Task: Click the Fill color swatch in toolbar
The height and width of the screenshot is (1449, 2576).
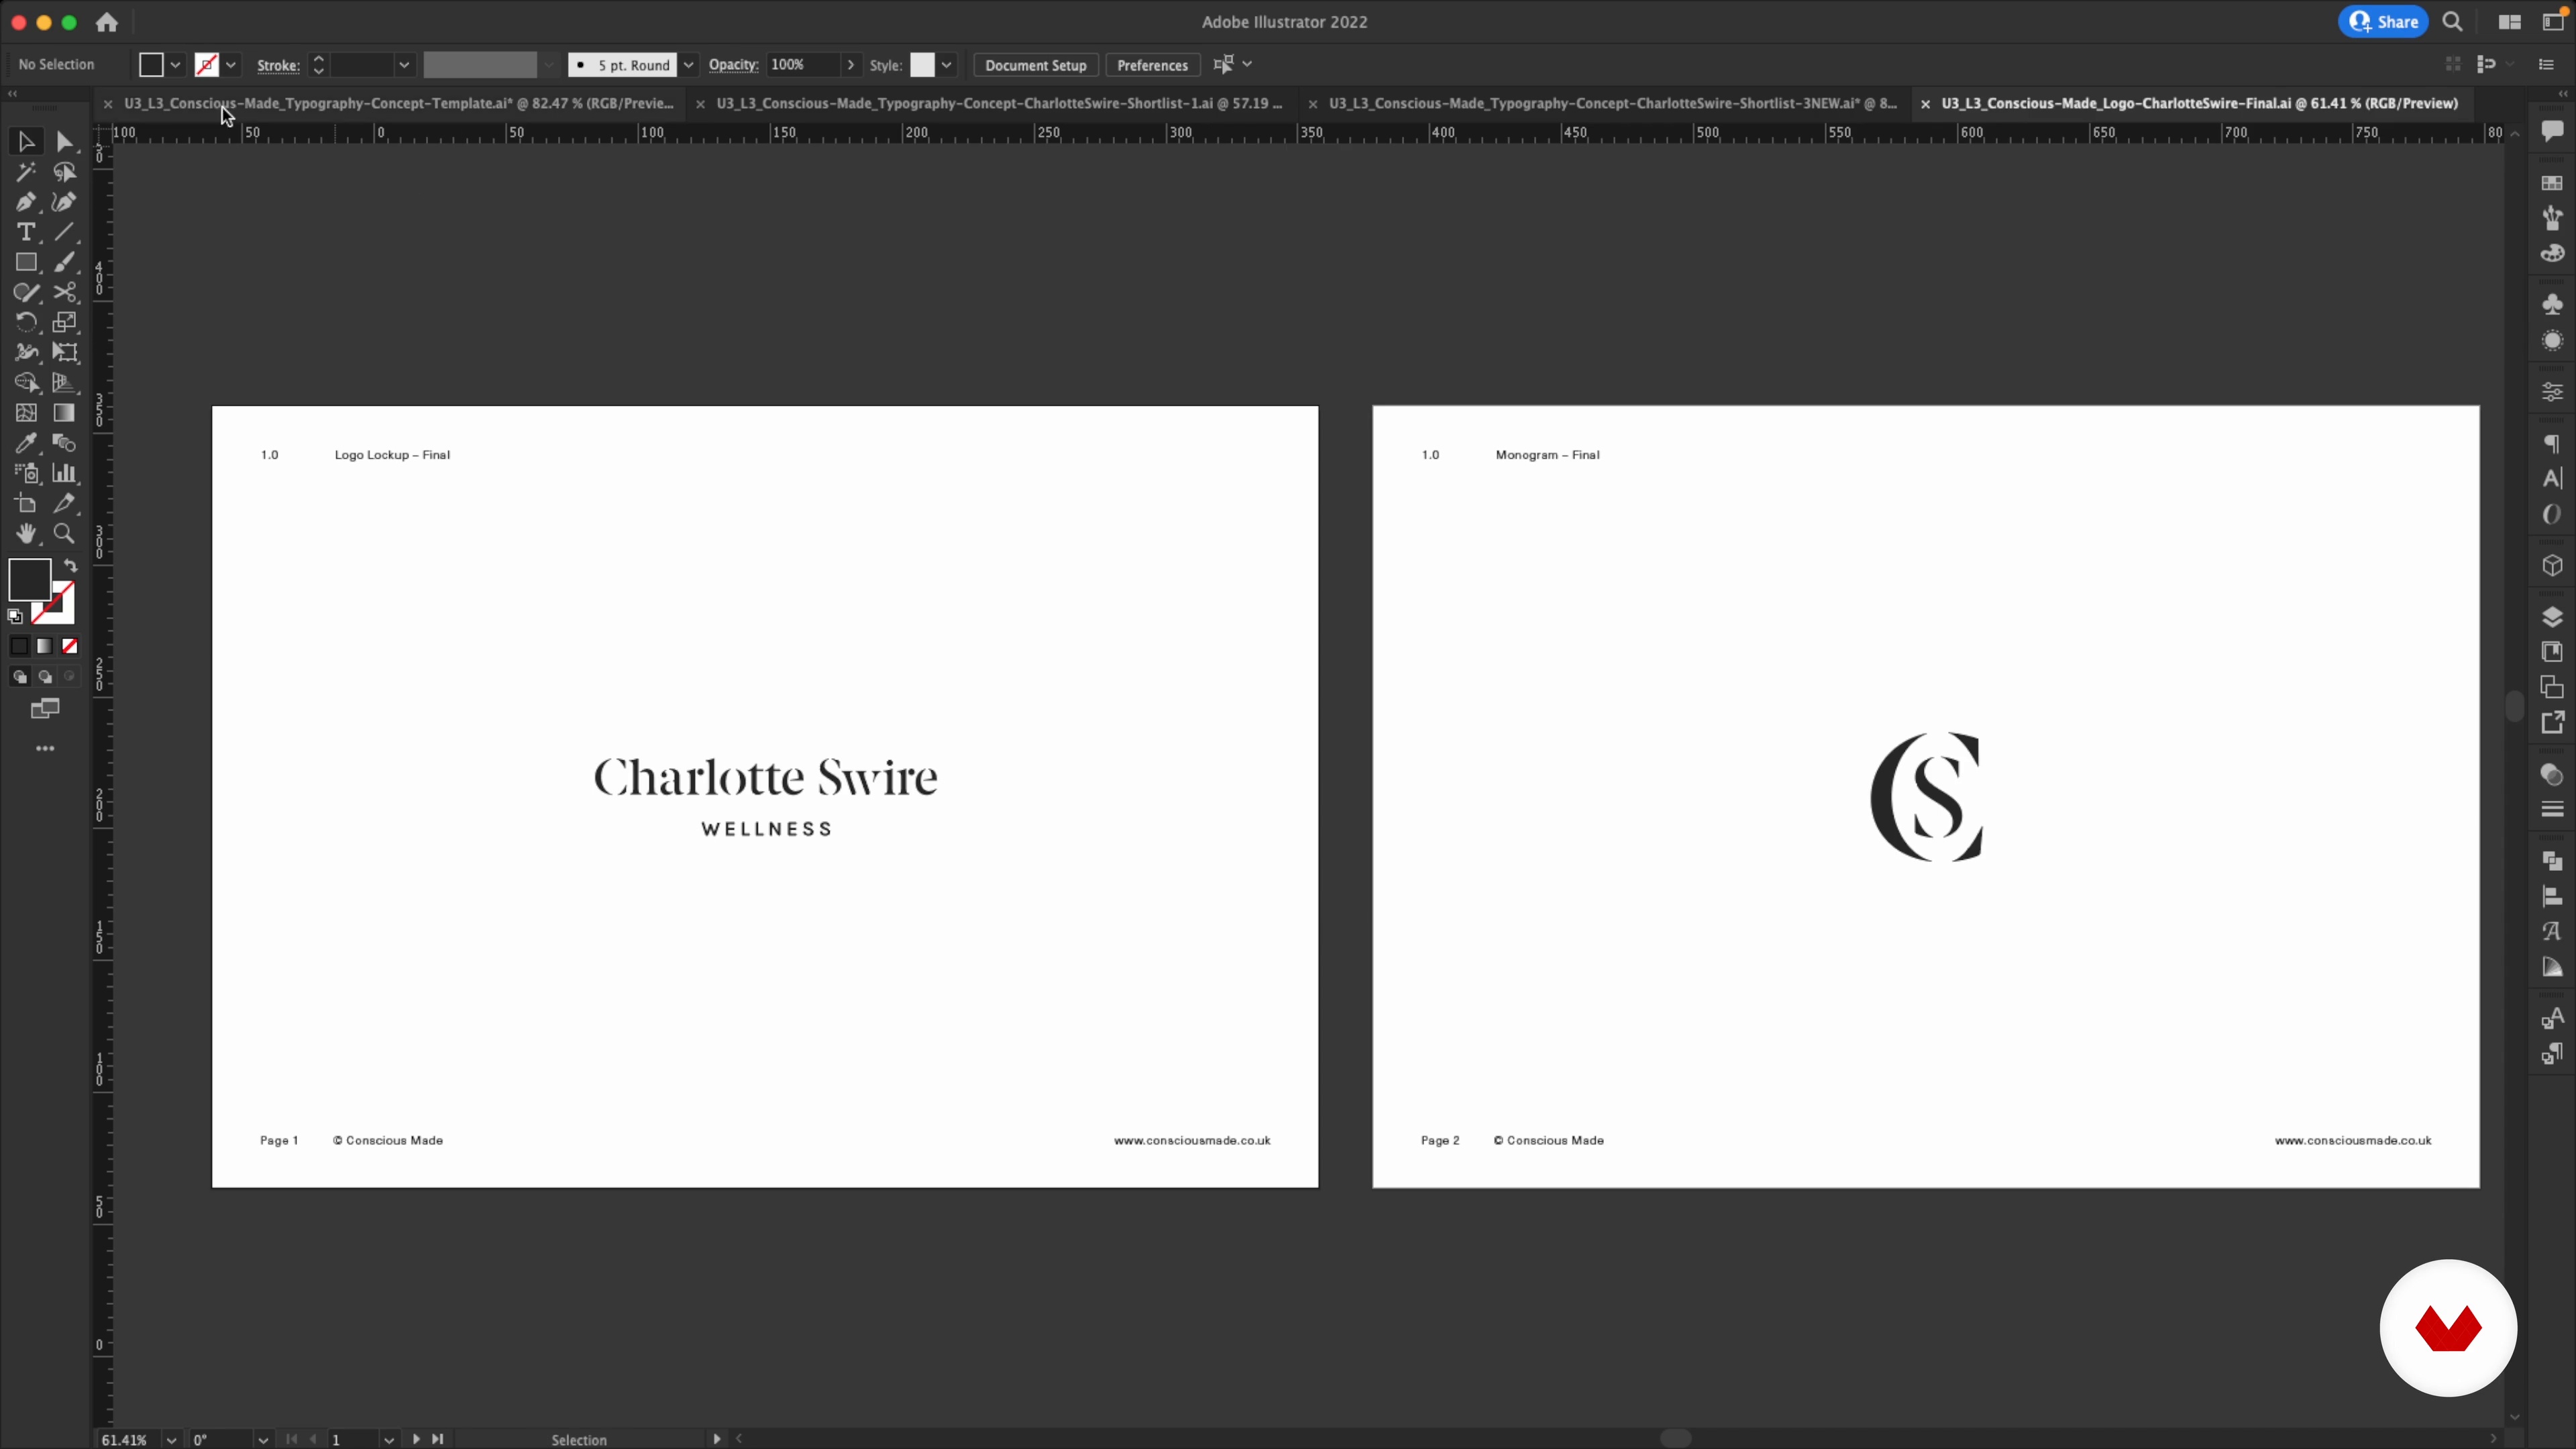Action: pos(29,579)
